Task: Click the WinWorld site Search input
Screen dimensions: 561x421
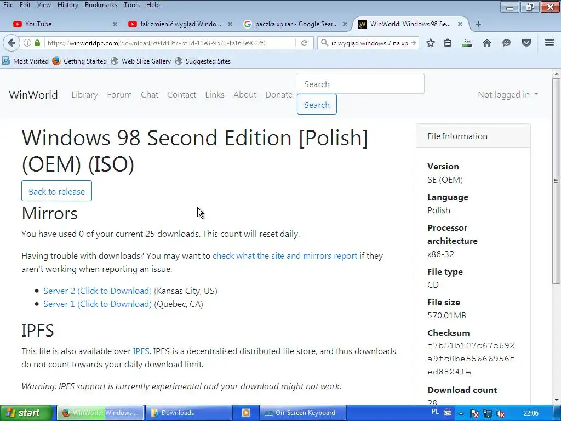Action: click(x=360, y=84)
